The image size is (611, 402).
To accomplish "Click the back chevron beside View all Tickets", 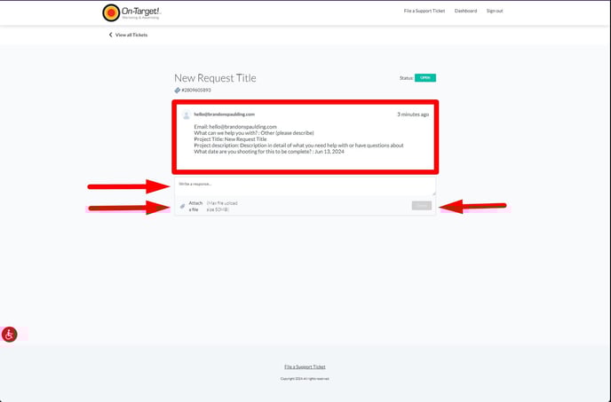I will pos(111,35).
